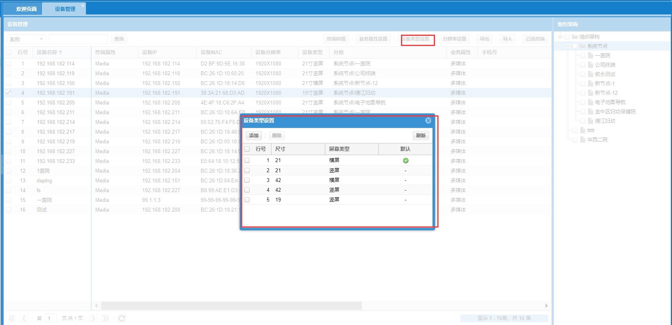Click the green default check icon in row 1

(x=406, y=161)
